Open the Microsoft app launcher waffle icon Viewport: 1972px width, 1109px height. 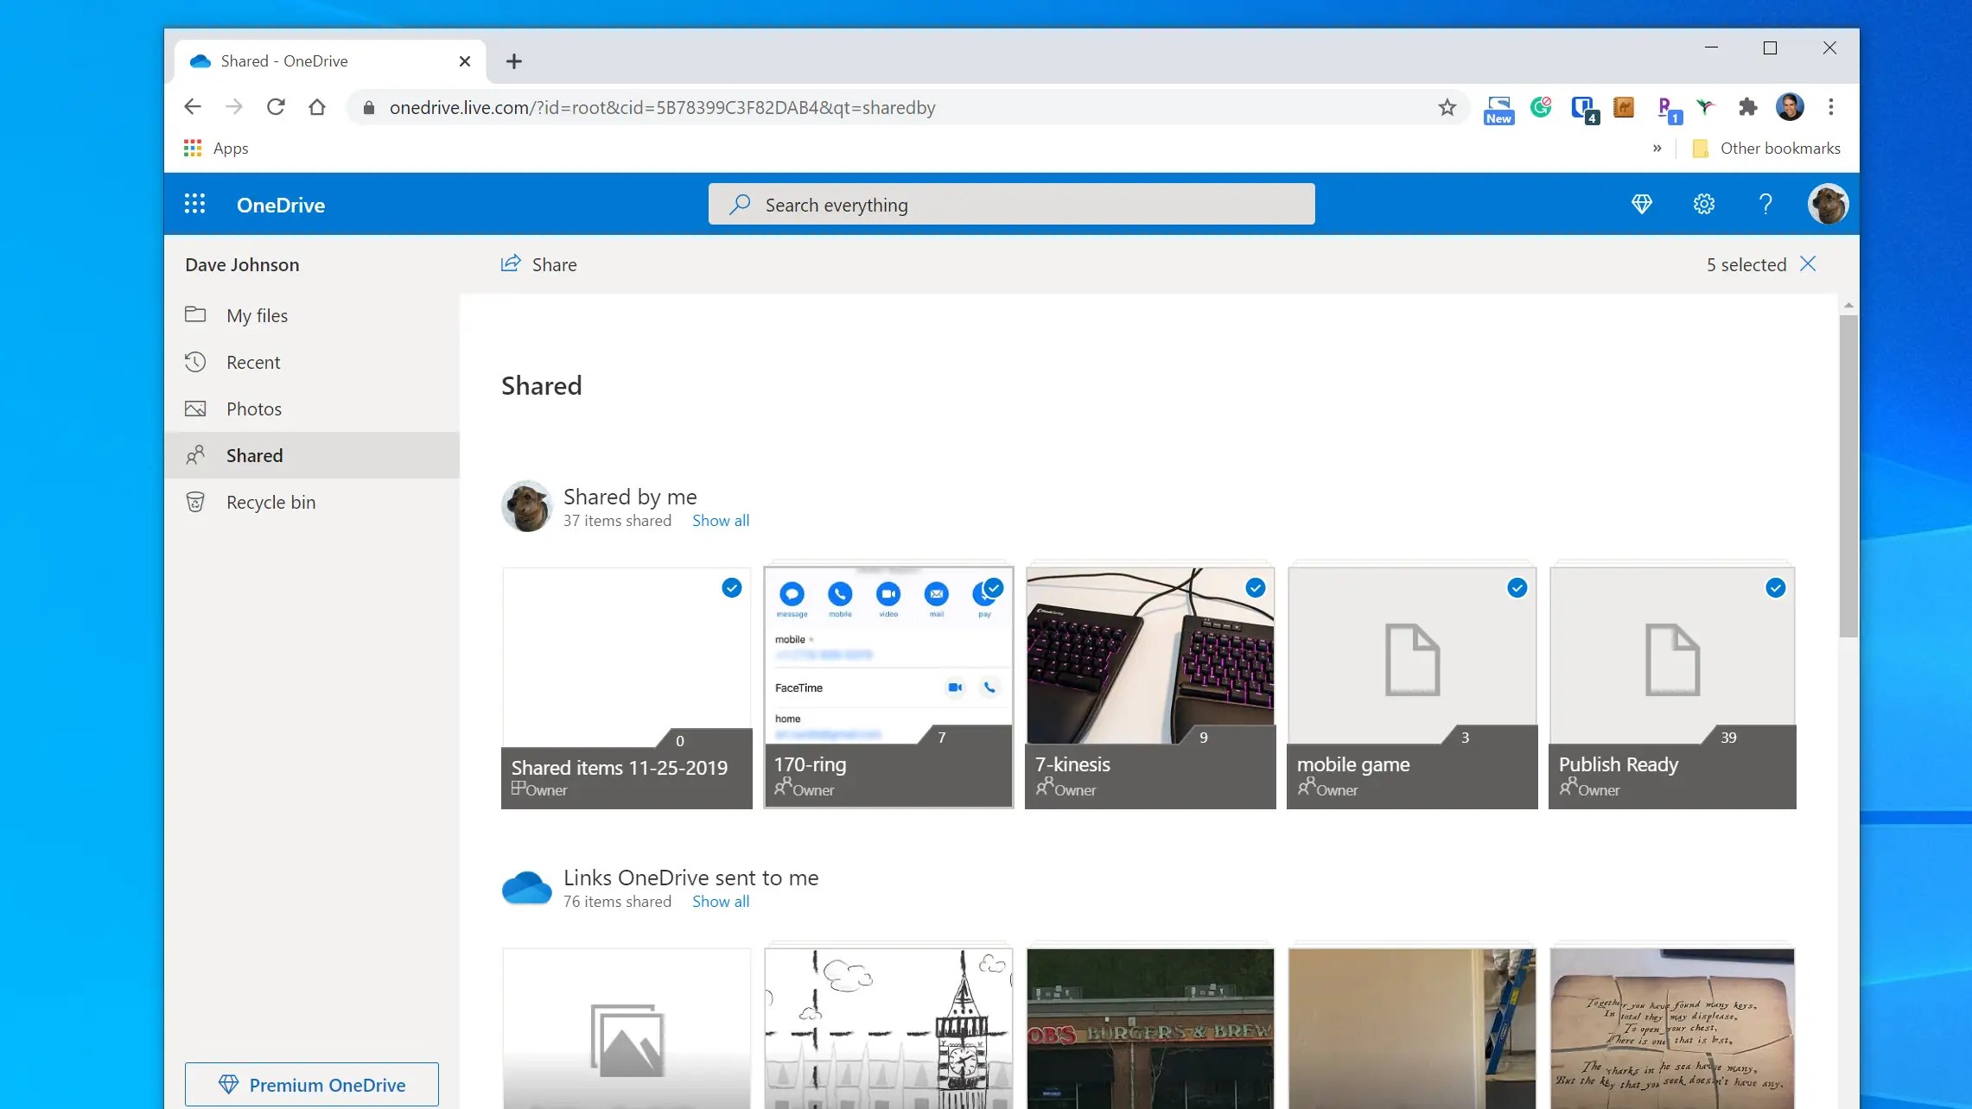[195, 204]
